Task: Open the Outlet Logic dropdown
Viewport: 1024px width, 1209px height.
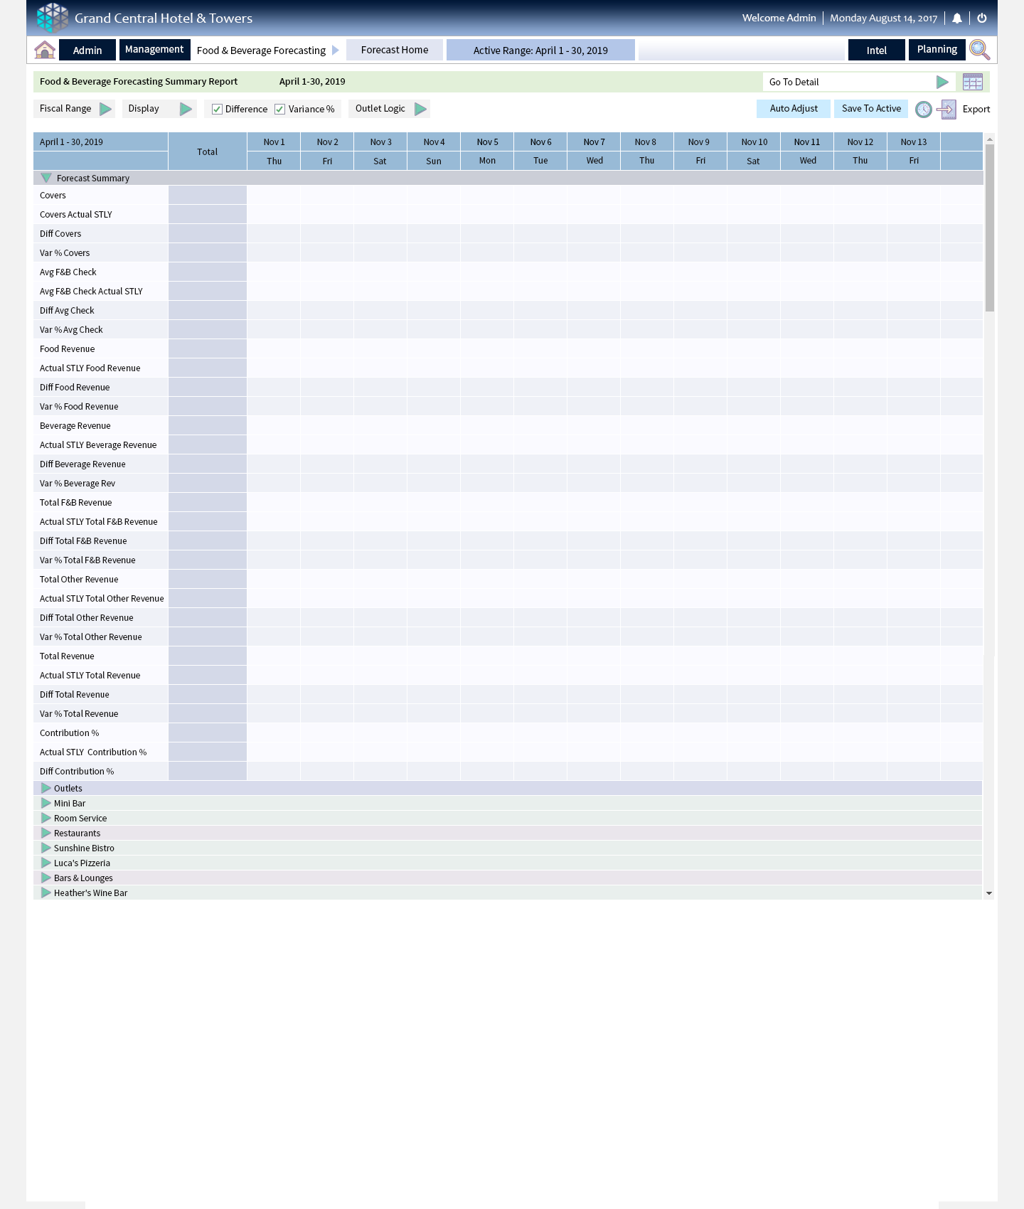Action: click(x=420, y=109)
